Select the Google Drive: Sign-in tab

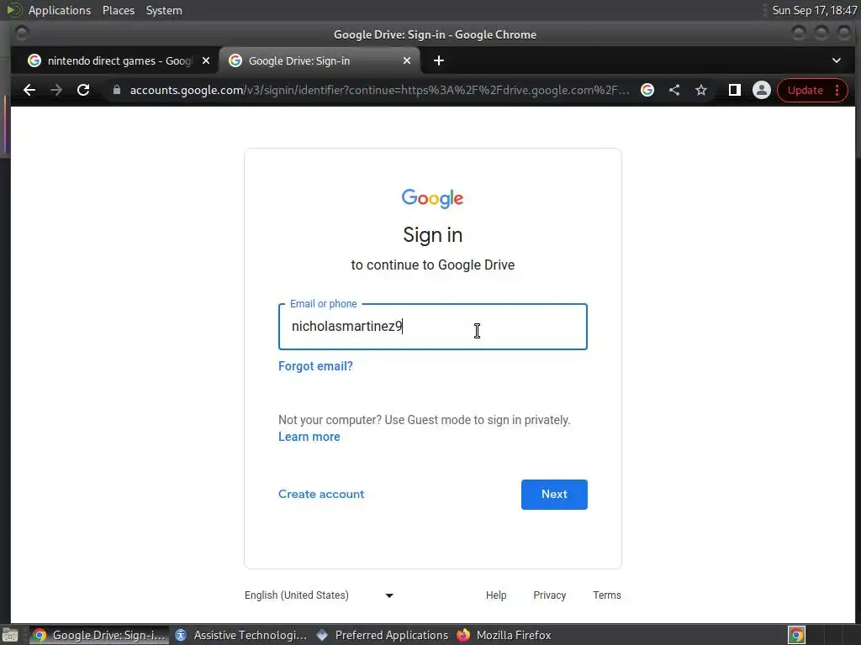coord(320,60)
